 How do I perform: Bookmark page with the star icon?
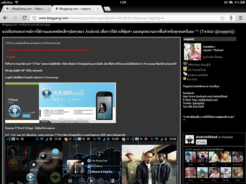pos(222,18)
